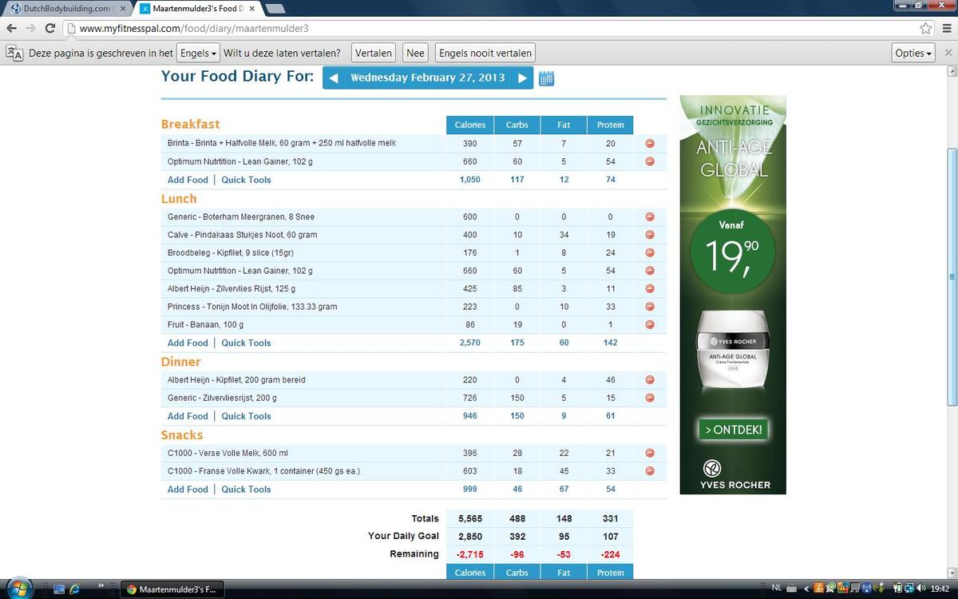
Task: Click the Engels nooit vertalen button
Action: tap(485, 54)
